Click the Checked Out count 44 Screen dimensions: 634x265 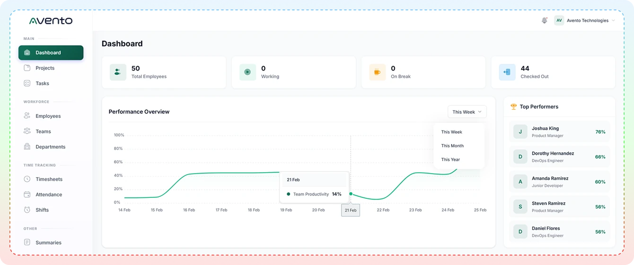[x=525, y=69]
